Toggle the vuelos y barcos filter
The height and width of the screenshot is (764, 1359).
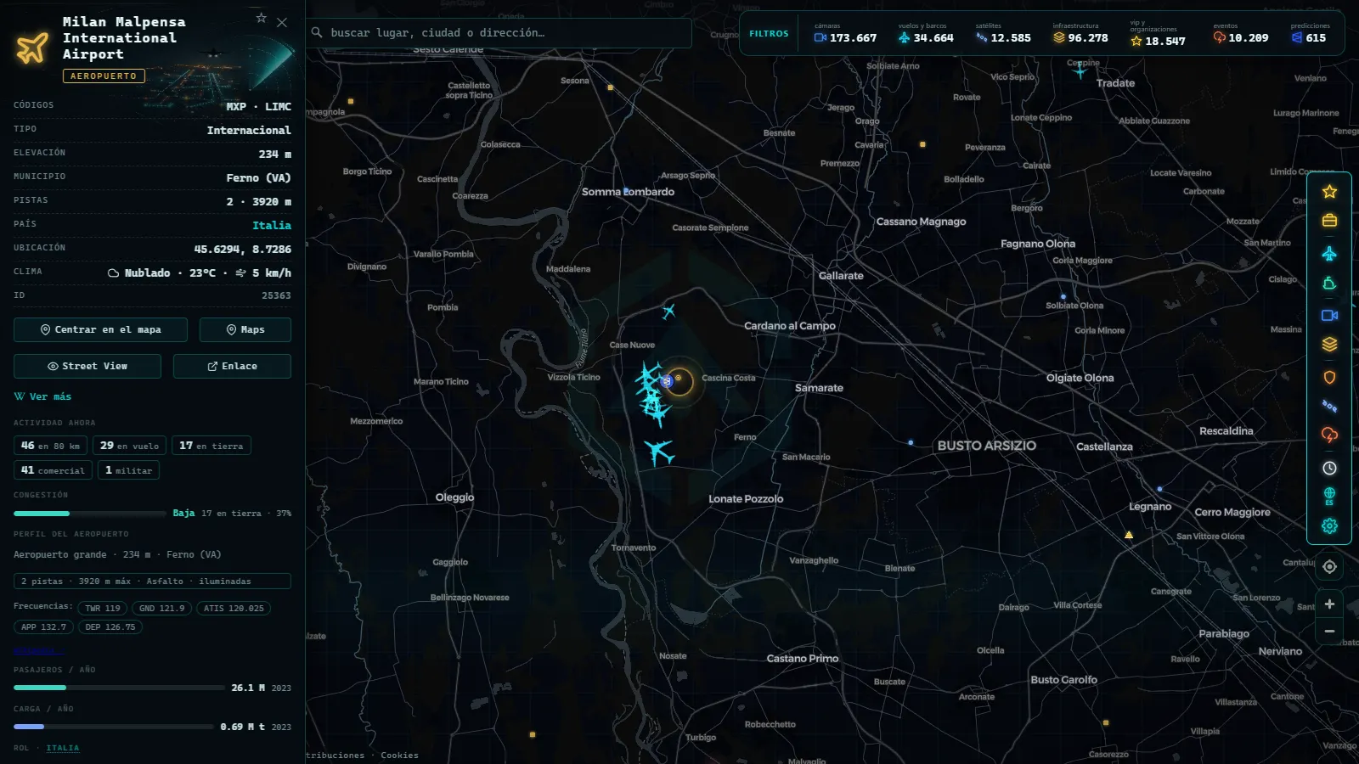926,33
